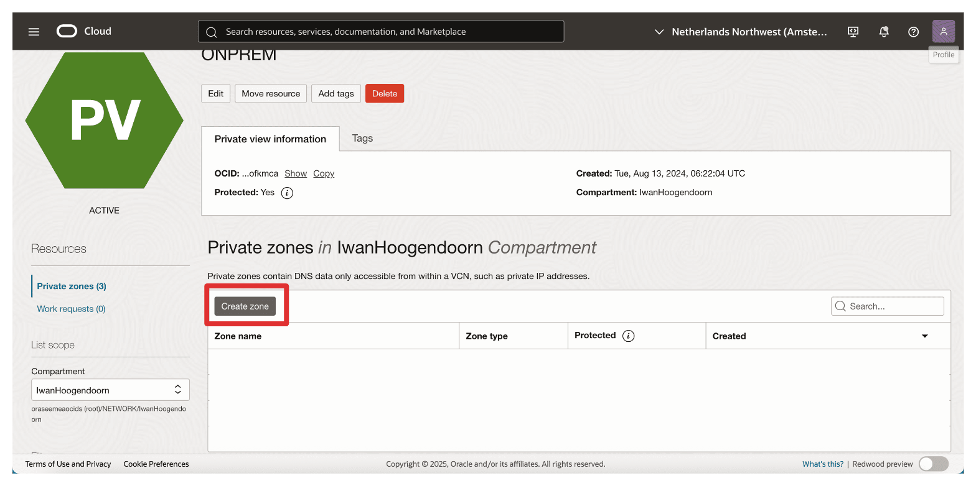Open the Cloud Shell developer tools icon

tap(853, 32)
